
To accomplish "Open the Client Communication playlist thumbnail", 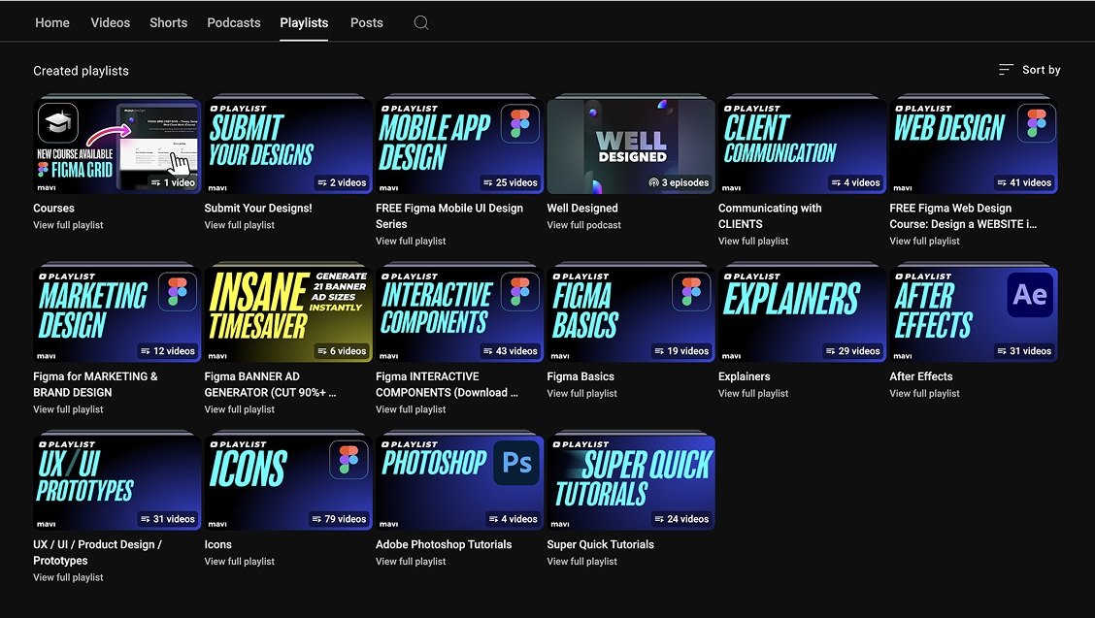I will coord(801,146).
